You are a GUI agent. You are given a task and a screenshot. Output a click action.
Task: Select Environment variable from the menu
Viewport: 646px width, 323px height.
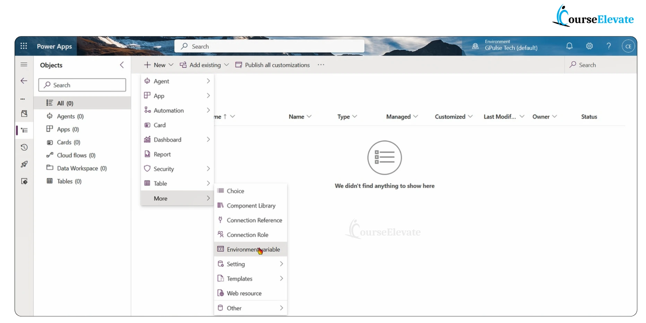(x=253, y=249)
